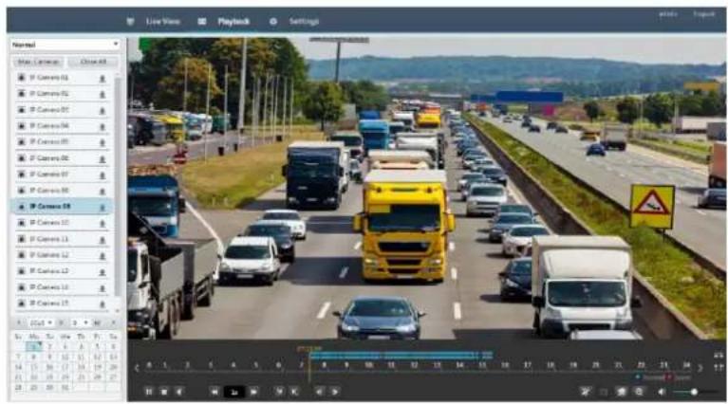Screen dimensions: 728x404
Task: Click the reverse playback icon
Action: pyautogui.click(x=179, y=392)
